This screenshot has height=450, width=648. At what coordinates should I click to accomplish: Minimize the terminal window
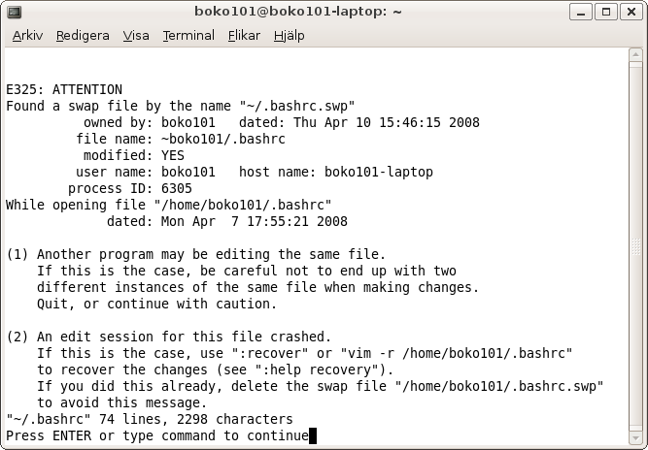[x=581, y=12]
